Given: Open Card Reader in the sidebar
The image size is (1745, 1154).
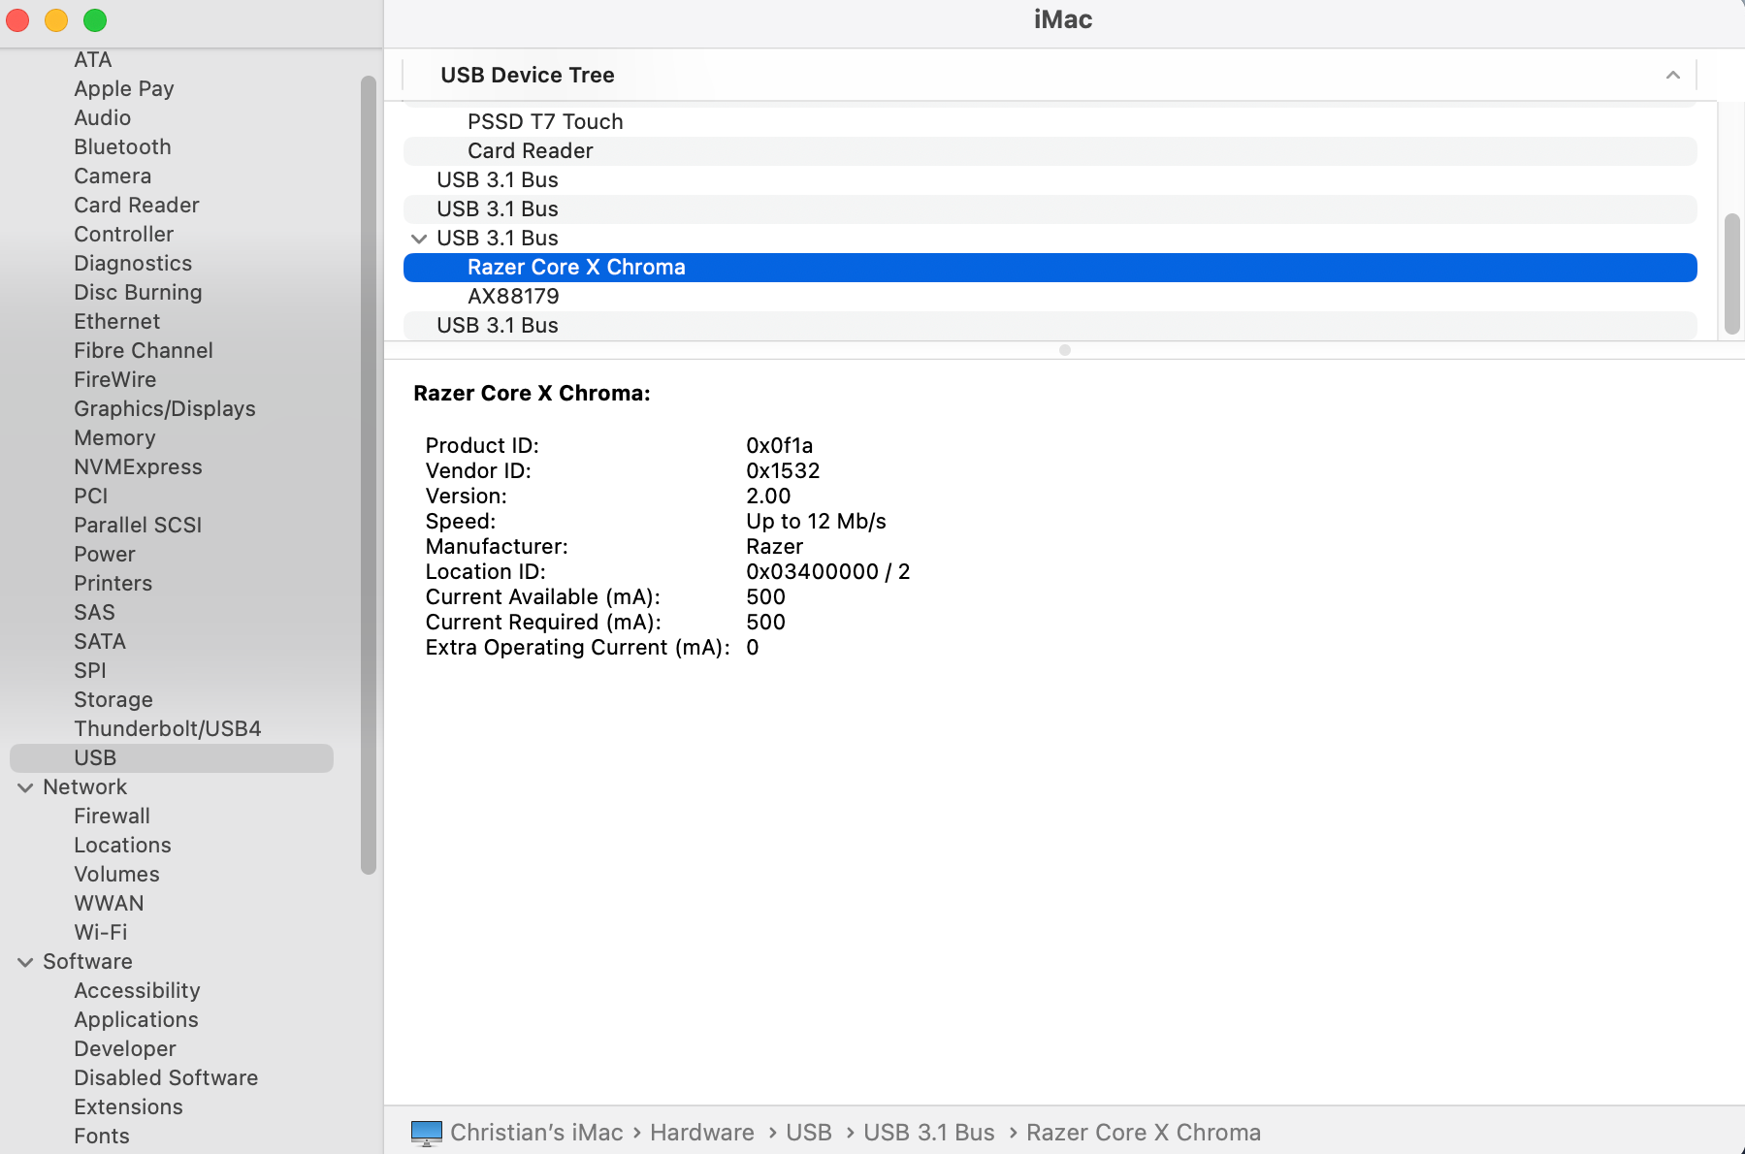Looking at the screenshot, I should (x=137, y=206).
